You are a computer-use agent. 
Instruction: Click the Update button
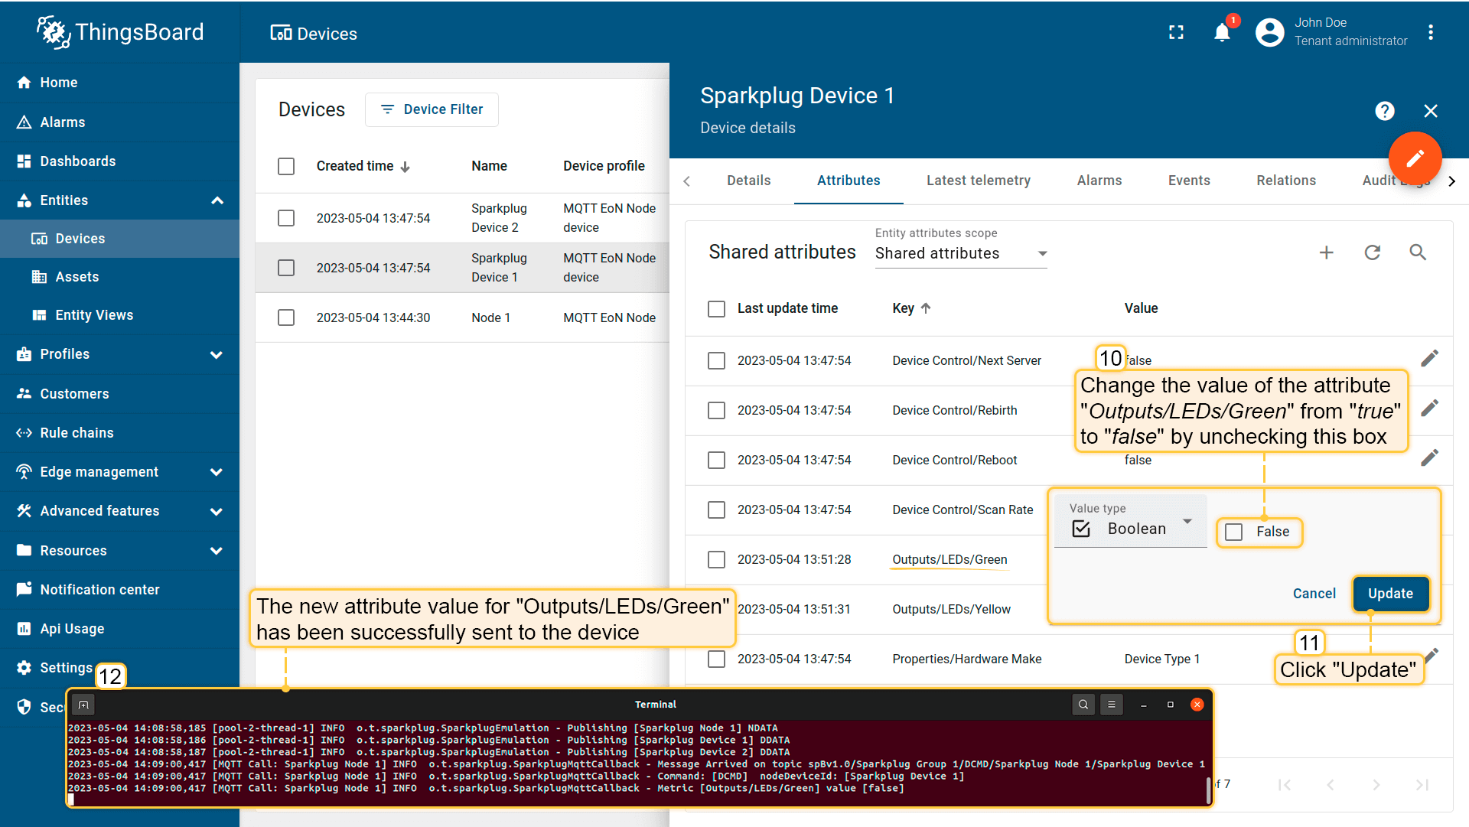click(1389, 594)
